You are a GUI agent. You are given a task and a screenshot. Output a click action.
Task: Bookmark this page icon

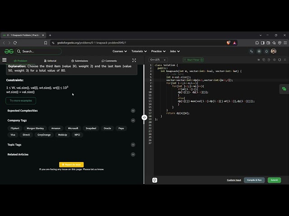(x=46, y=43)
